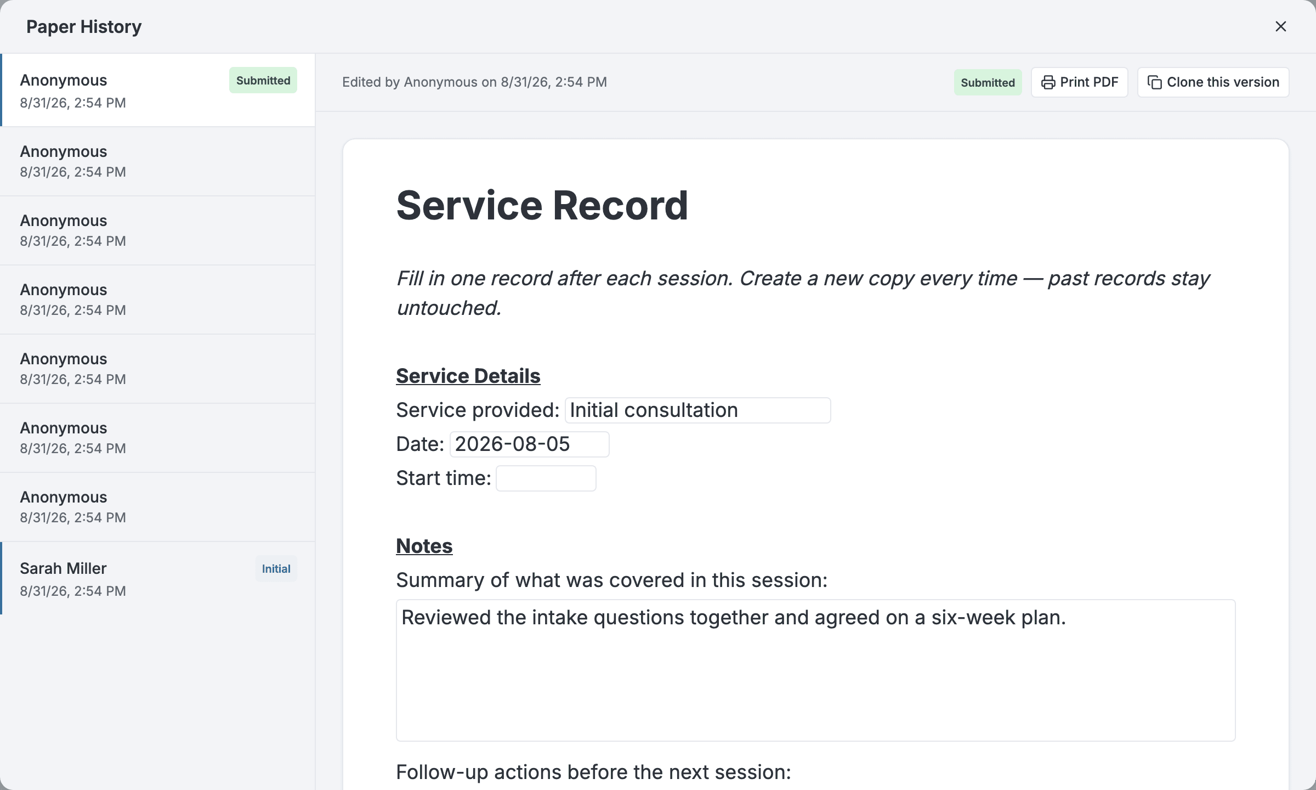1316x790 pixels.
Task: Select the Anonymous version marked Submitted in the list
Action: 158,91
